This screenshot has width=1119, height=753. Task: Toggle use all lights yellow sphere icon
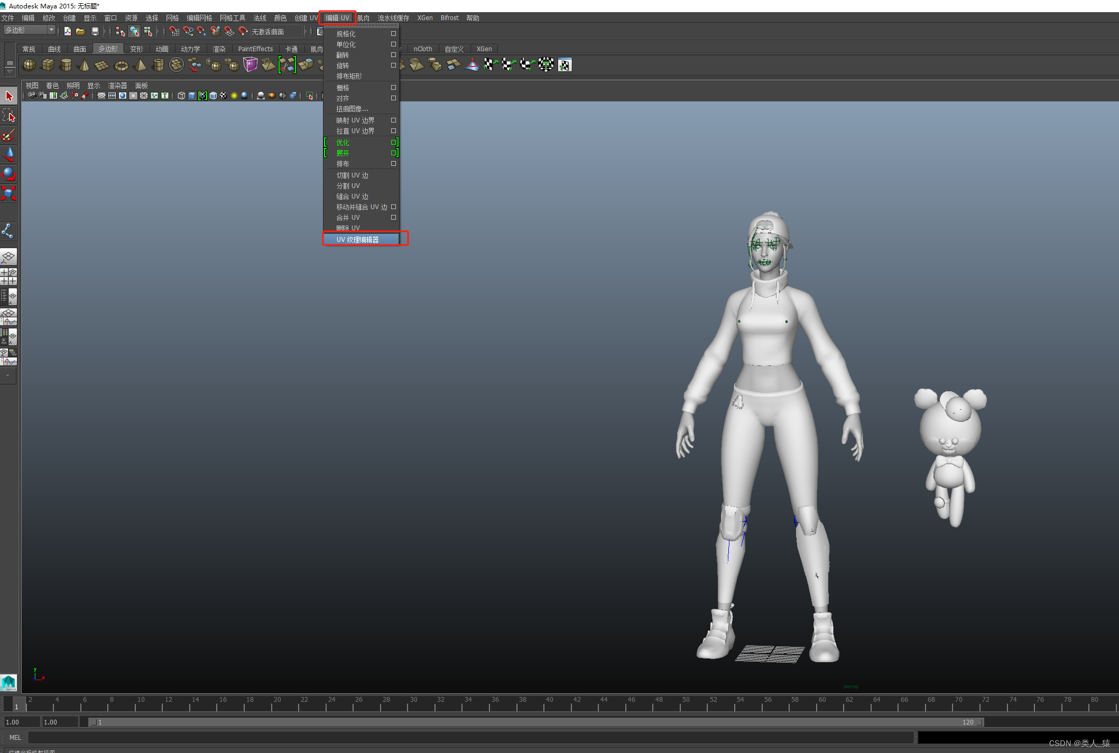[234, 96]
